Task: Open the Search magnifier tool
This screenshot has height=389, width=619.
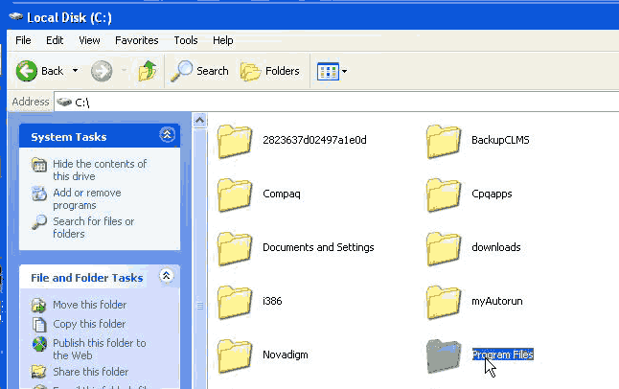Action: [200, 71]
